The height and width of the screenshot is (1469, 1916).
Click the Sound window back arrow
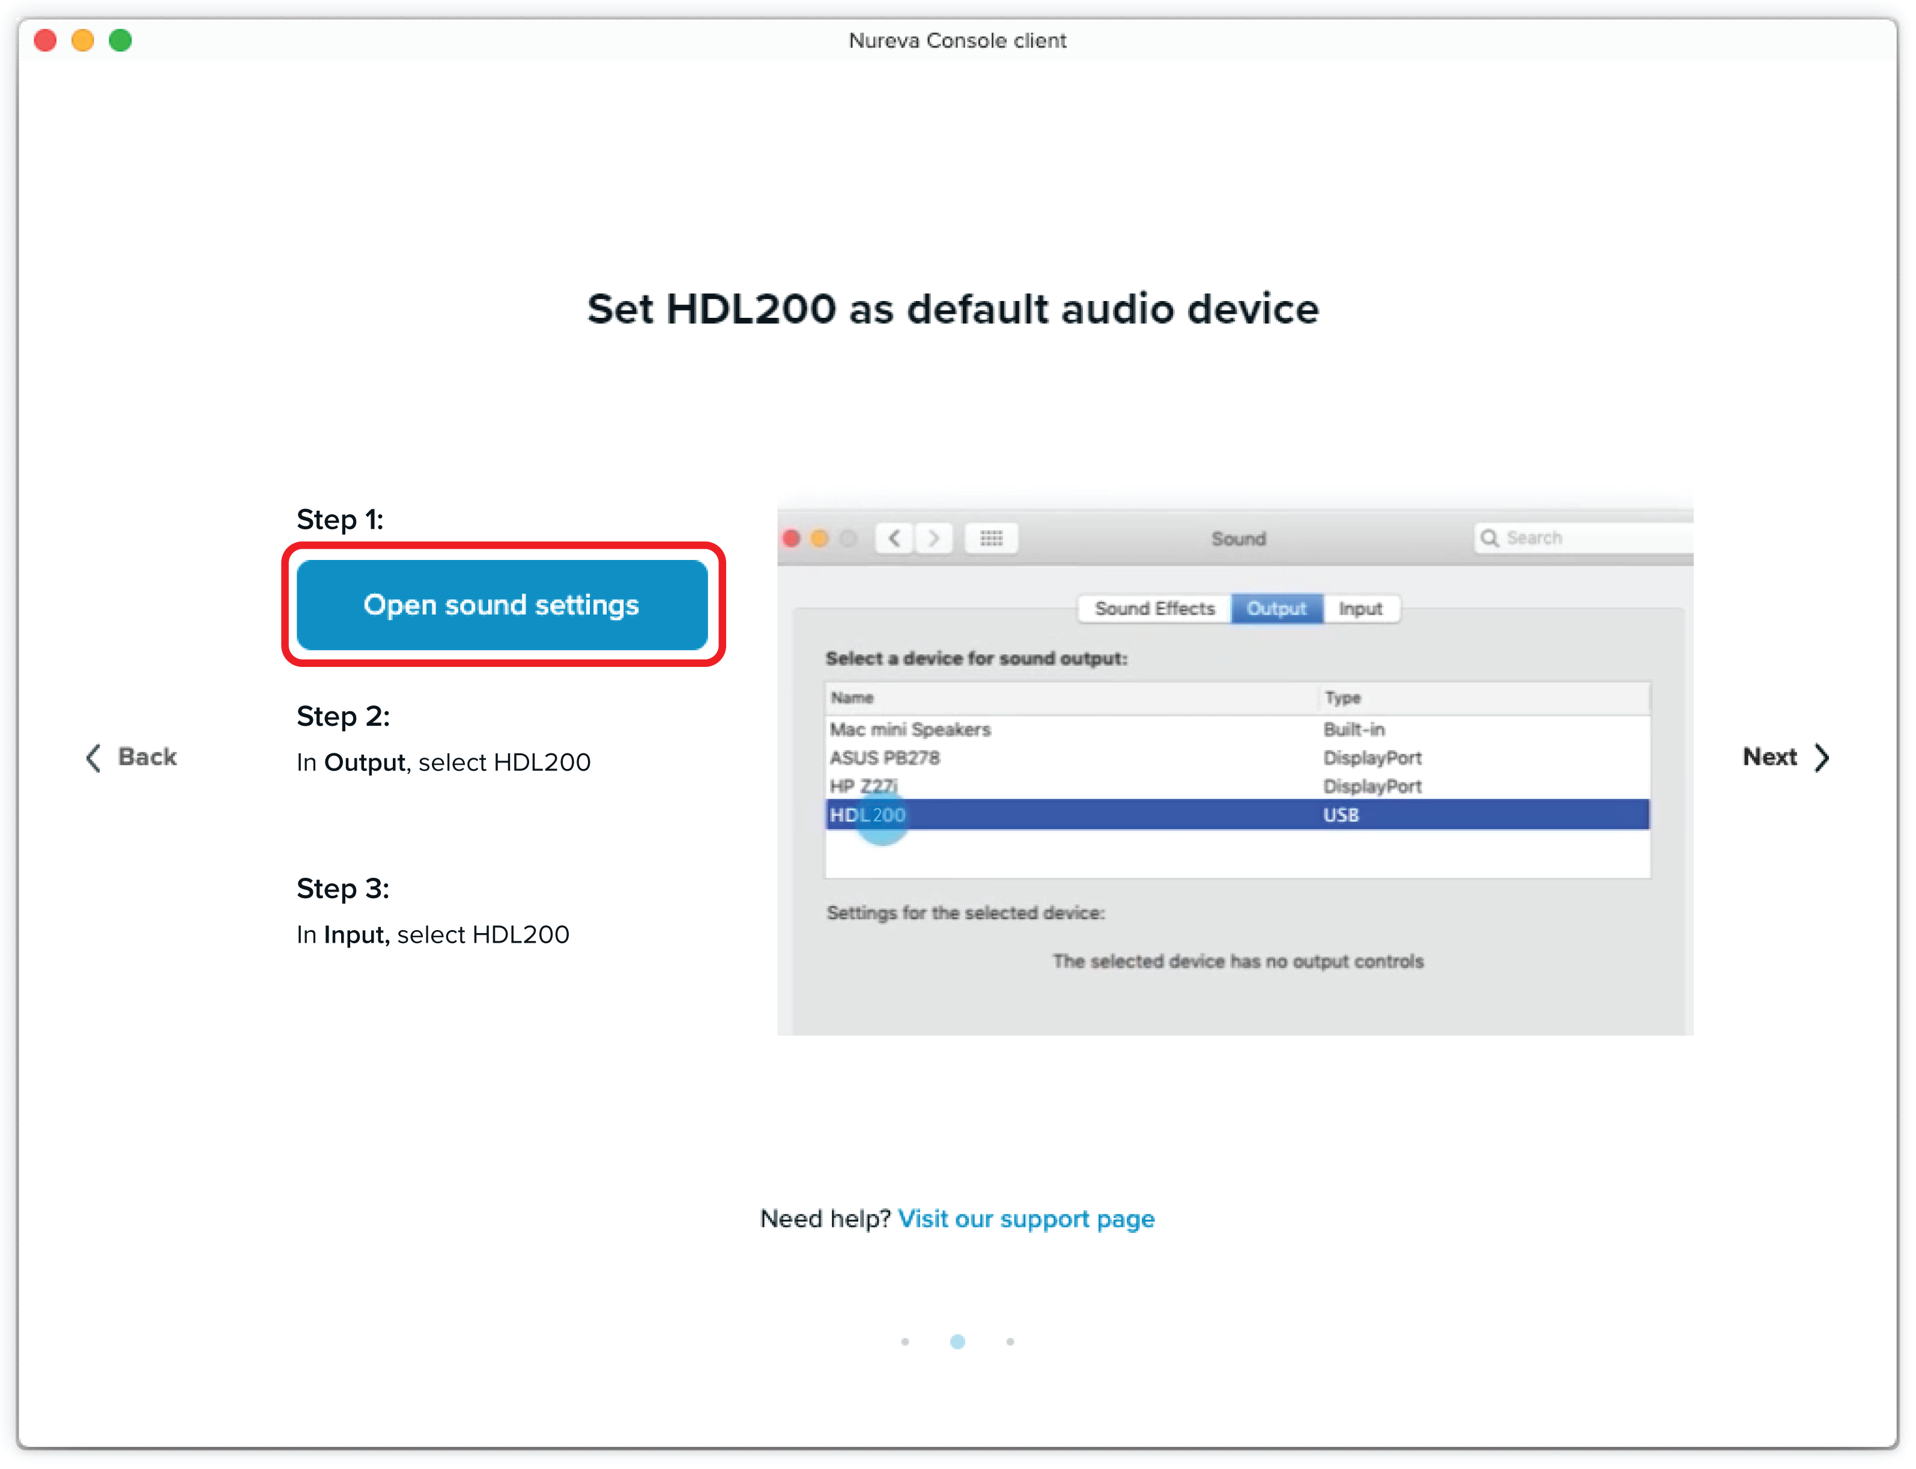tap(894, 538)
